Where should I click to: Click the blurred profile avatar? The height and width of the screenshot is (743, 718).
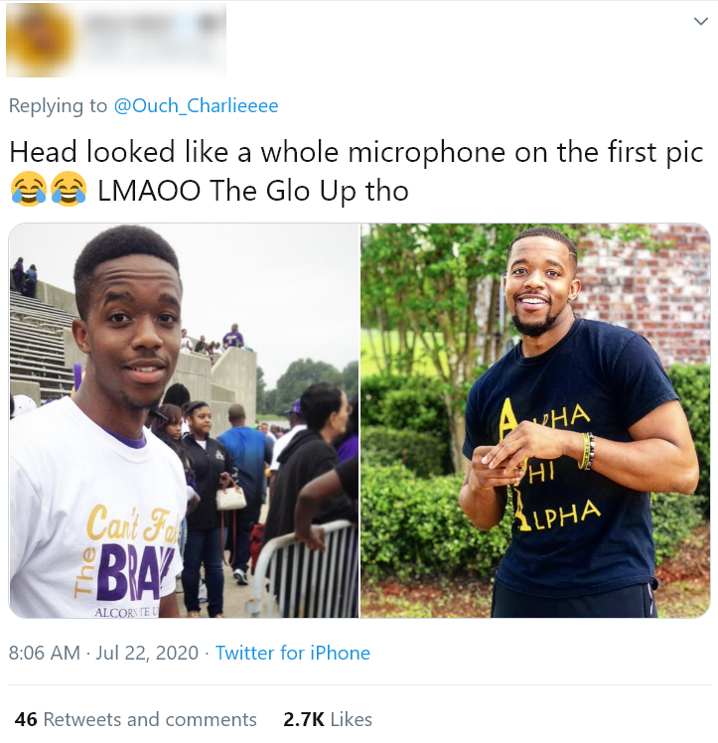[x=41, y=40]
